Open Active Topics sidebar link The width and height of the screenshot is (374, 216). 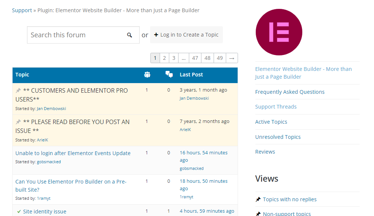(271, 122)
